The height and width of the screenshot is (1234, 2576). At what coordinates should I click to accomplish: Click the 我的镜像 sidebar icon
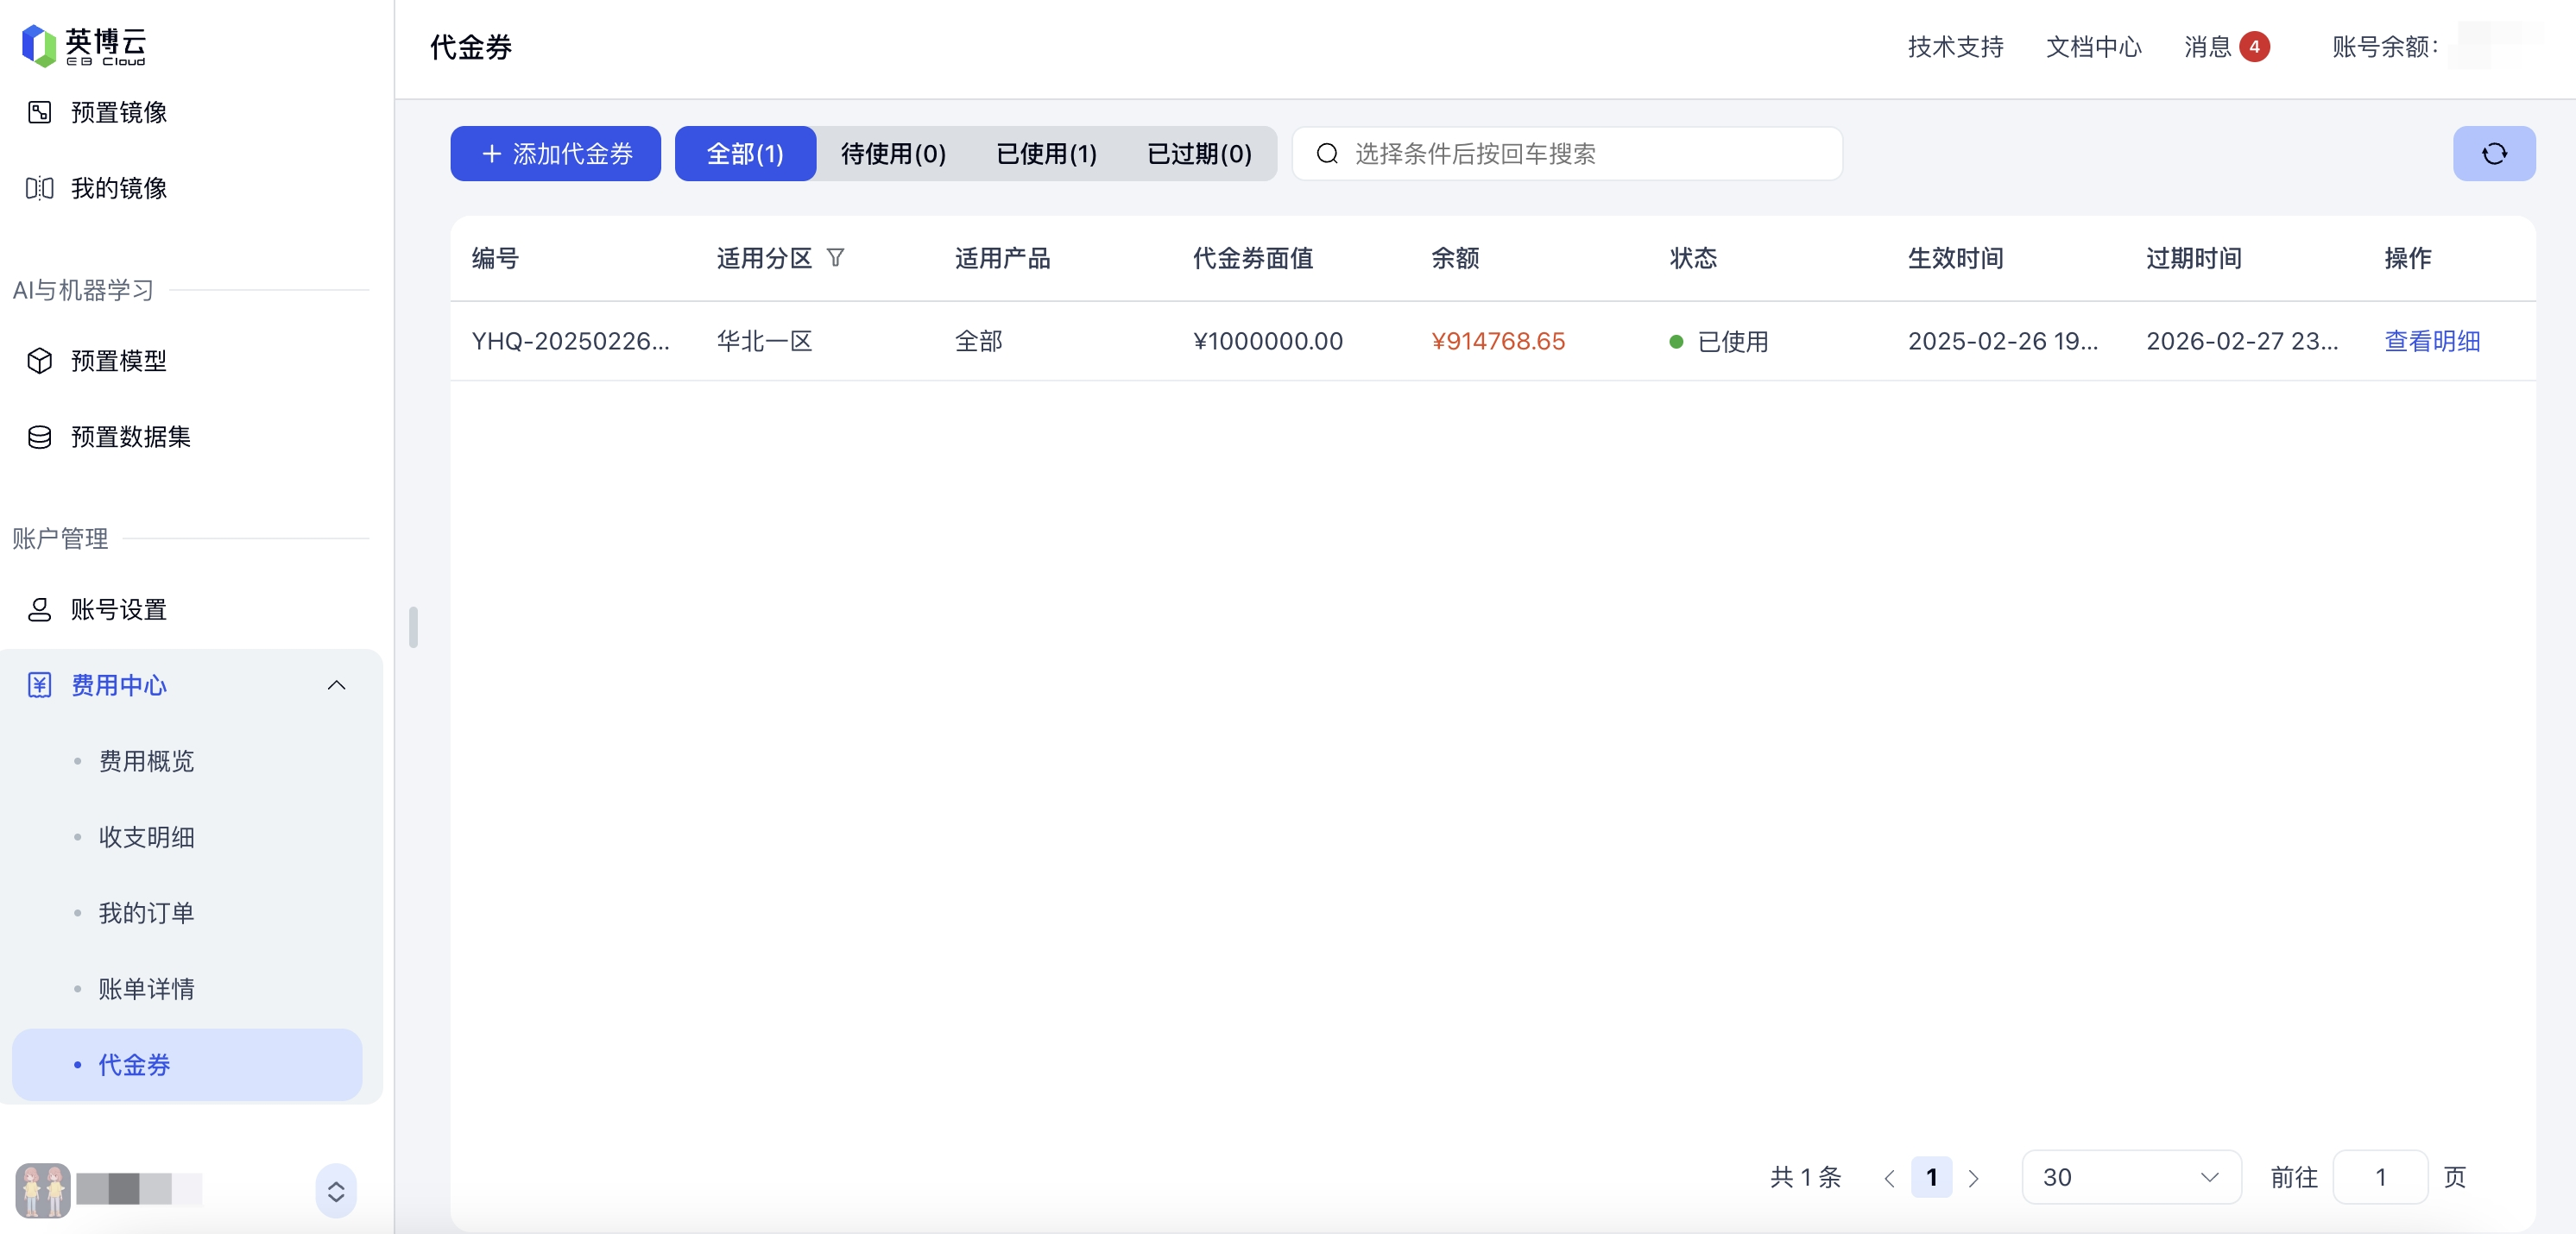tap(39, 188)
